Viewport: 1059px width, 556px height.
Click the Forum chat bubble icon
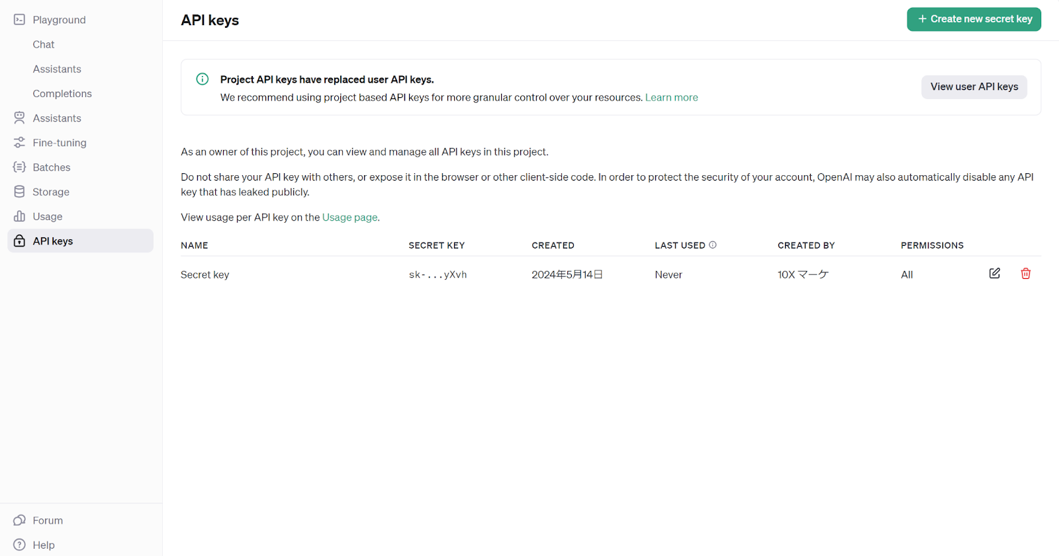click(20, 520)
